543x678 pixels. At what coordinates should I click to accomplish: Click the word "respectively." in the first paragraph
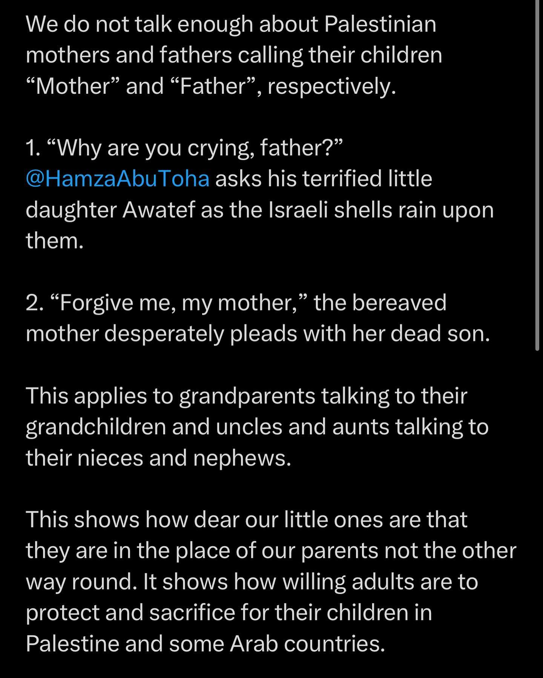pyautogui.click(x=332, y=86)
